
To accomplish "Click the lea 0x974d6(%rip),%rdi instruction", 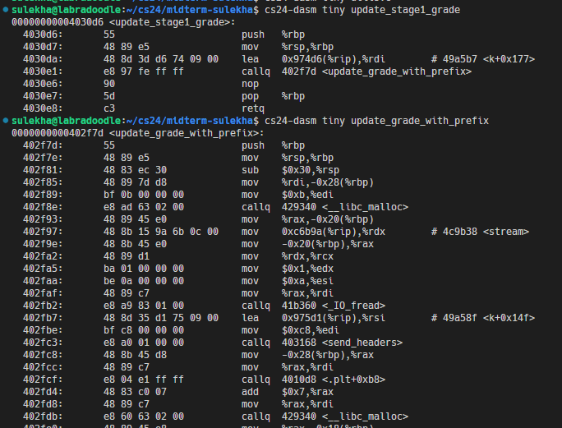I will 306,59.
